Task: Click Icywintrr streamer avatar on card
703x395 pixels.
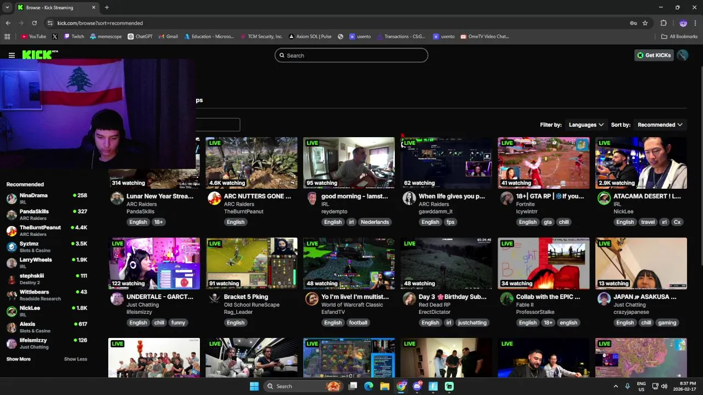Action: pyautogui.click(x=506, y=199)
